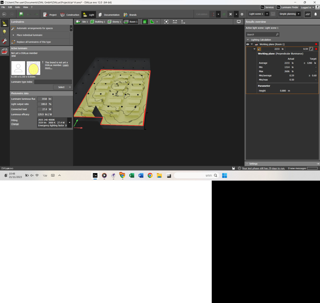The height and width of the screenshot is (303, 320).
Task: Toggle the monitor display icon above viewport
Action: point(239,22)
